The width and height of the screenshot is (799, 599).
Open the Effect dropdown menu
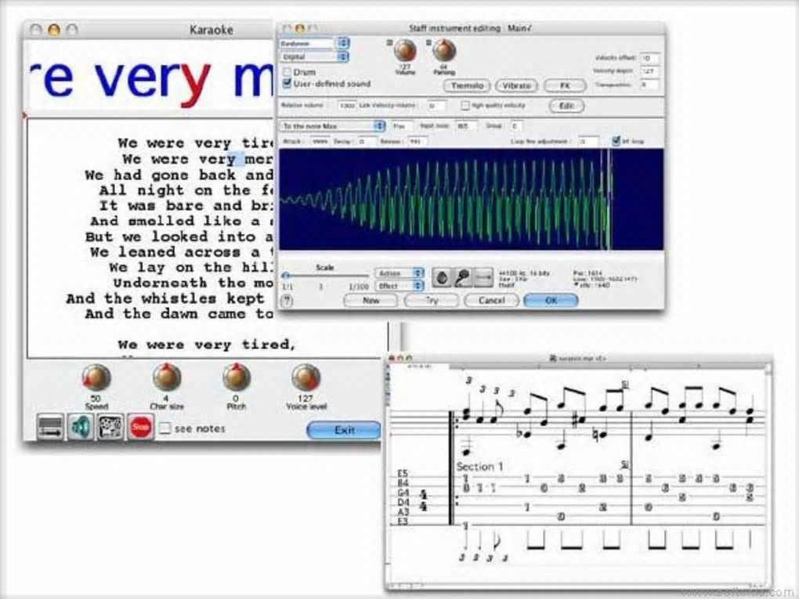(400, 287)
